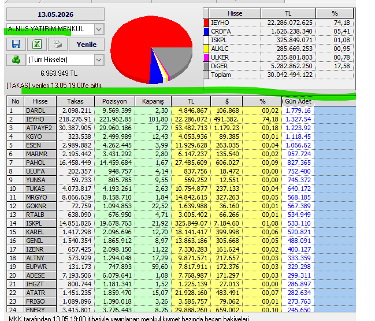Sort by the Takas column header
Image resolution: width=375 pixels, height=321 pixels.
tap(75, 101)
